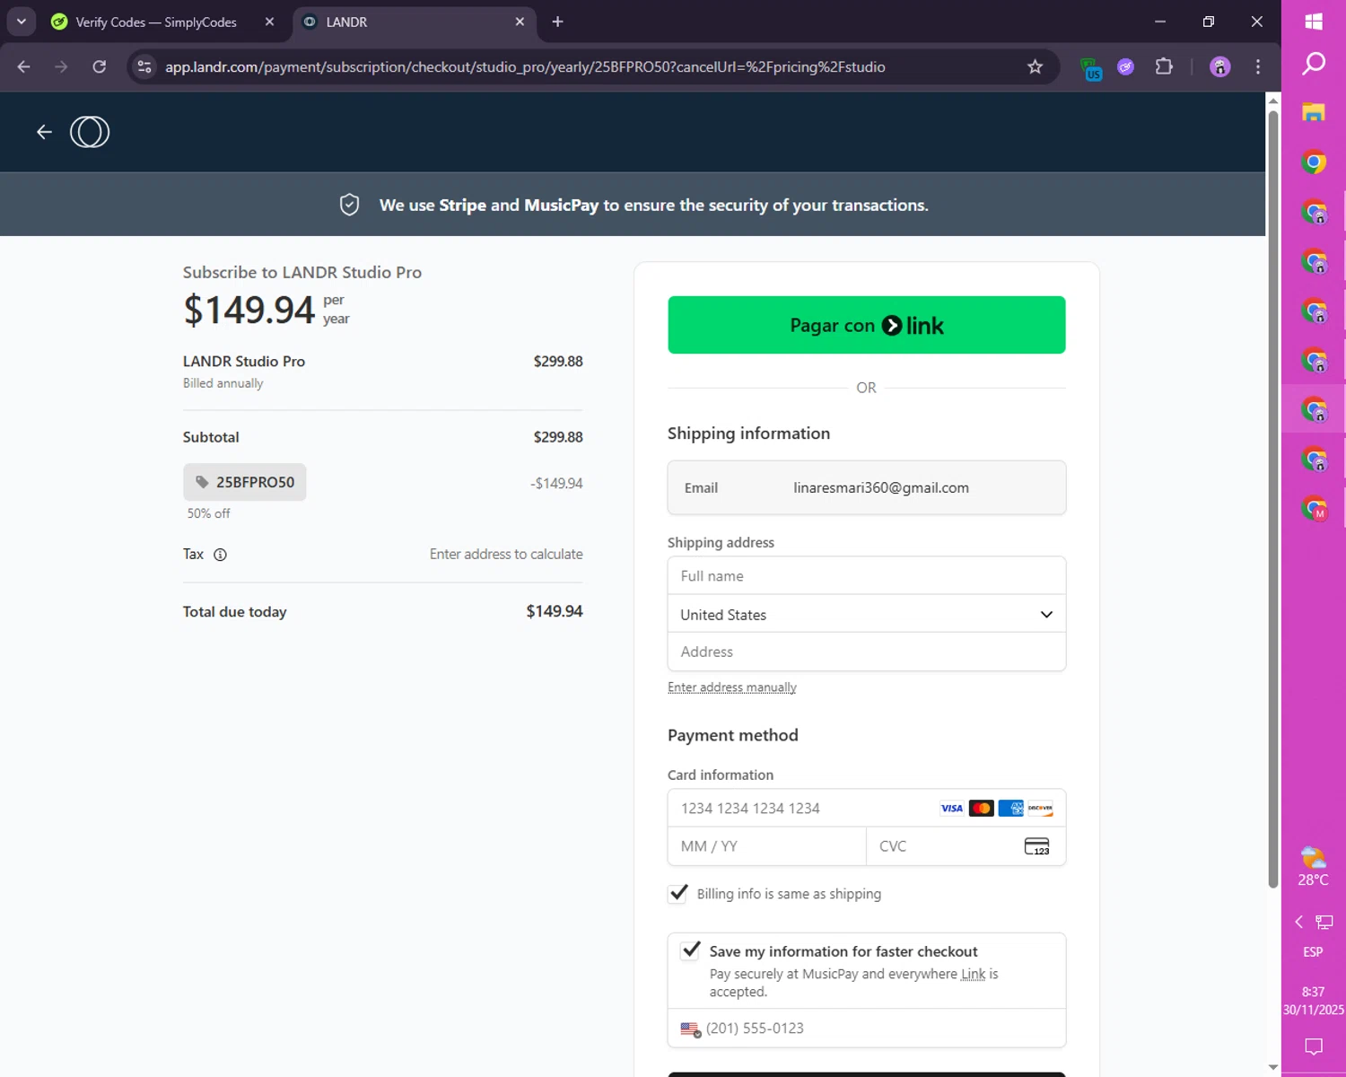This screenshot has width=1346, height=1077.
Task: Click the CVC card help icon
Action: point(1036,846)
